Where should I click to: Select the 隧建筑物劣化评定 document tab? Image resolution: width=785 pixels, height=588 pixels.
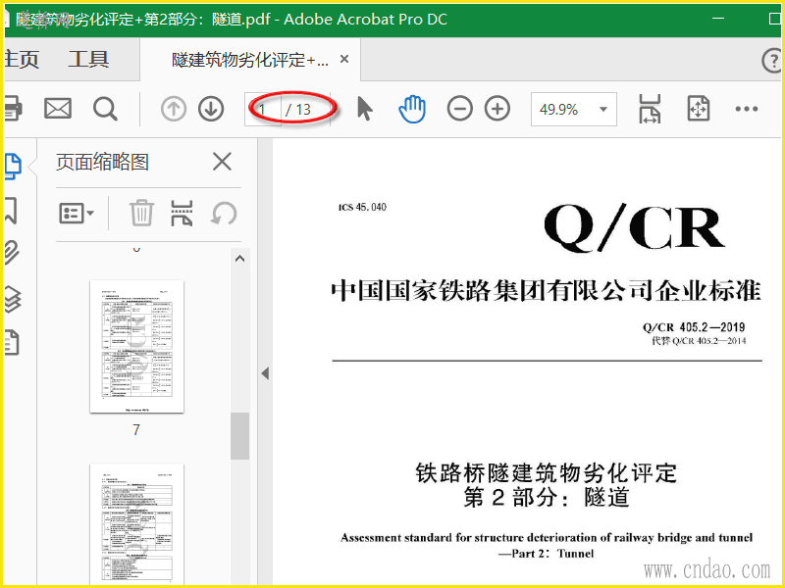[x=250, y=60]
